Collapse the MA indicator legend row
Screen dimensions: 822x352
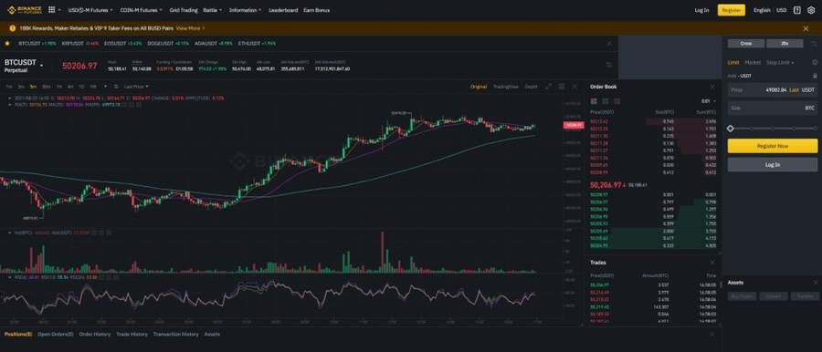[10, 105]
